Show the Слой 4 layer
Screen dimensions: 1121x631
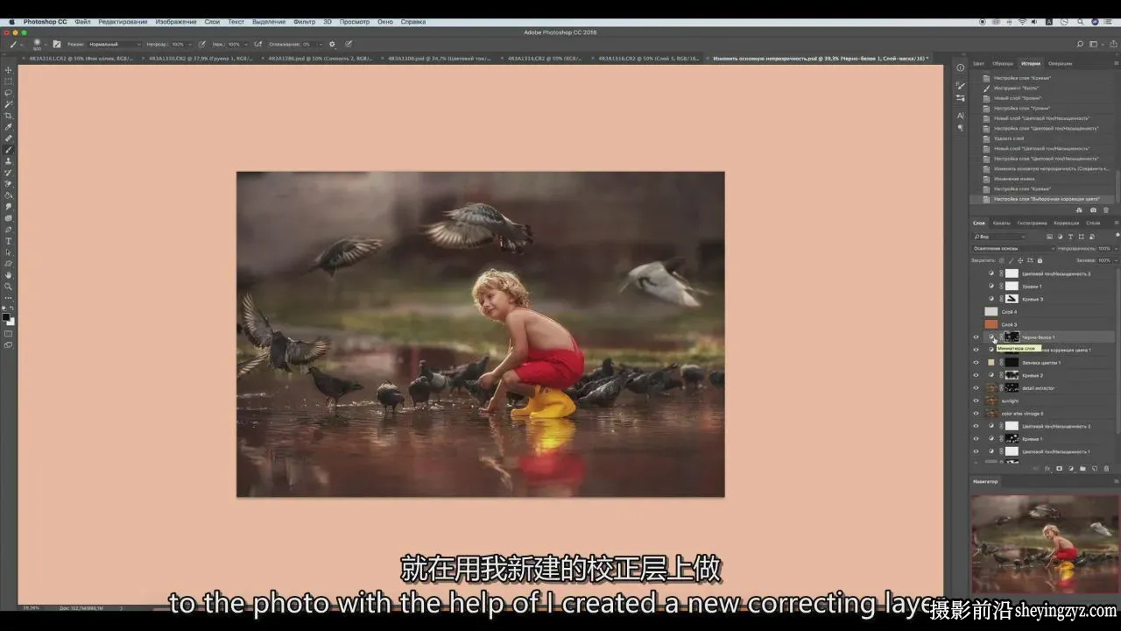click(x=976, y=312)
